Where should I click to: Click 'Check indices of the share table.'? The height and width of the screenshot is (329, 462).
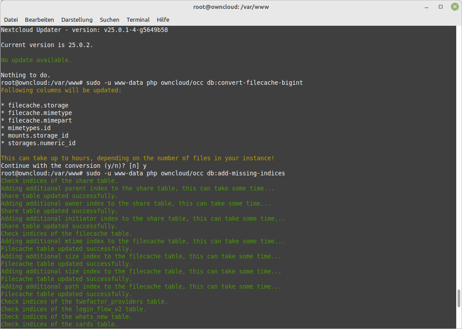click(x=59, y=181)
